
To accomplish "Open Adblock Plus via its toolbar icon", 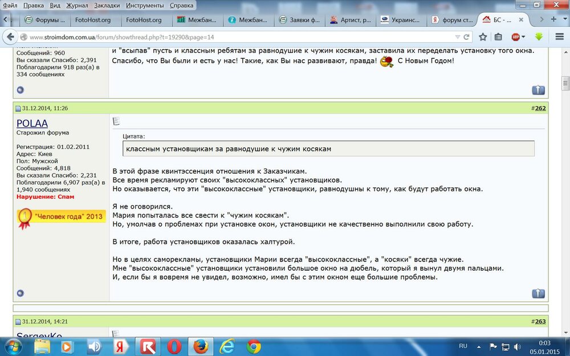I will click(x=516, y=36).
